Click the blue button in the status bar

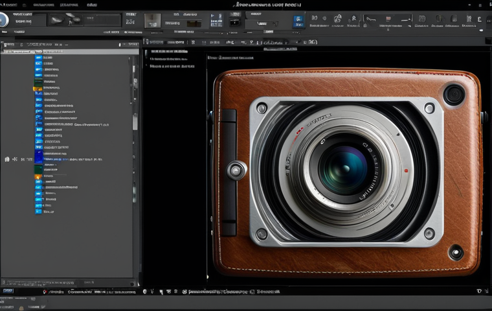pyautogui.click(x=8, y=291)
